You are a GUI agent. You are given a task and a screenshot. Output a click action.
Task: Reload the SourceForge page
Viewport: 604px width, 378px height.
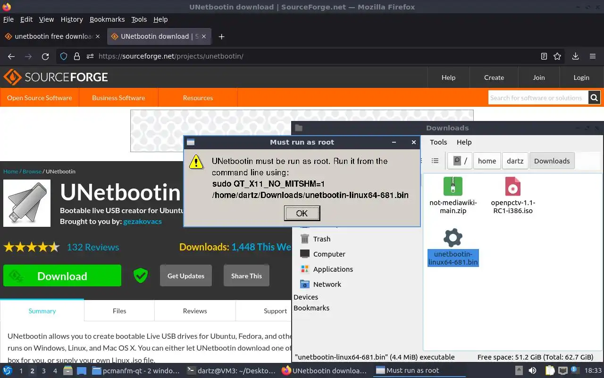pyautogui.click(x=45, y=56)
